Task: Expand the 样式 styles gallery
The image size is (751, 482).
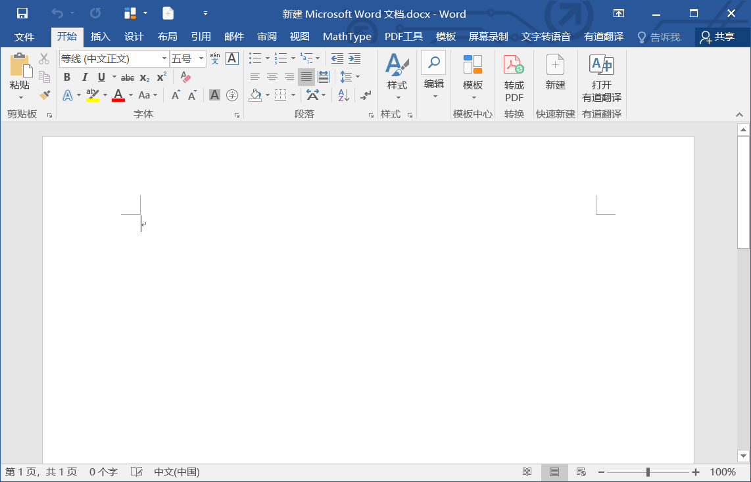Action: (x=398, y=98)
